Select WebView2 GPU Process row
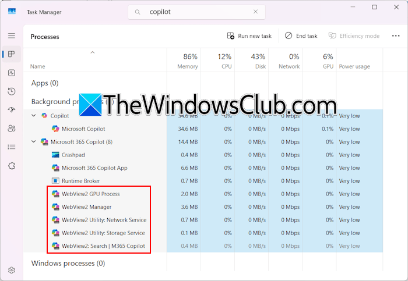The height and width of the screenshot is (281, 408). (x=203, y=194)
